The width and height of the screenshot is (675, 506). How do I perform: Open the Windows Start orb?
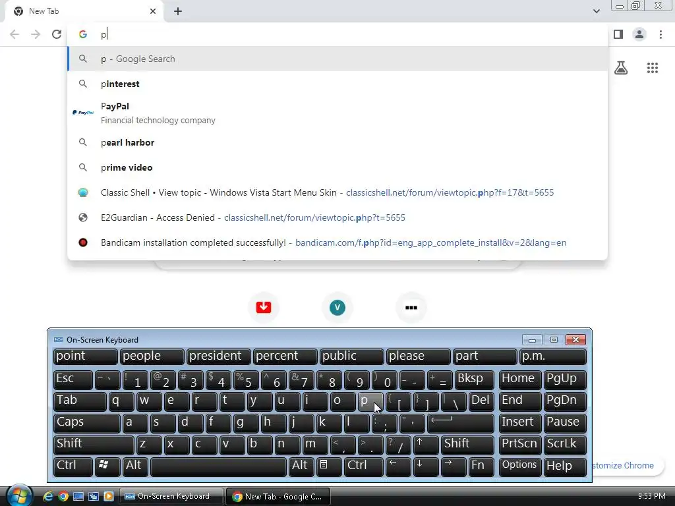click(19, 495)
